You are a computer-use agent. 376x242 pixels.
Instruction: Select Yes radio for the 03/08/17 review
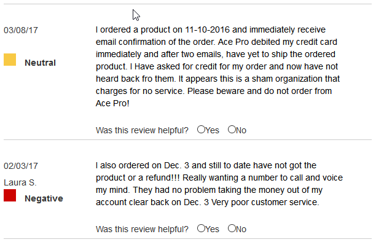click(x=201, y=130)
